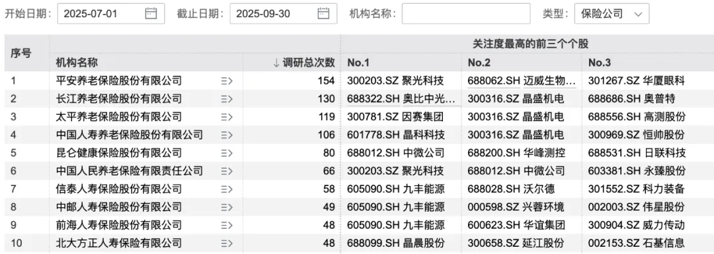
Task: Click the 机构名称 column header
Action: (x=77, y=63)
